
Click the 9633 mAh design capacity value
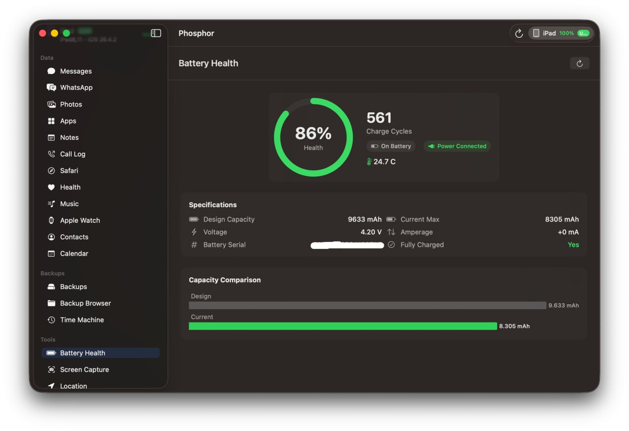tap(365, 219)
